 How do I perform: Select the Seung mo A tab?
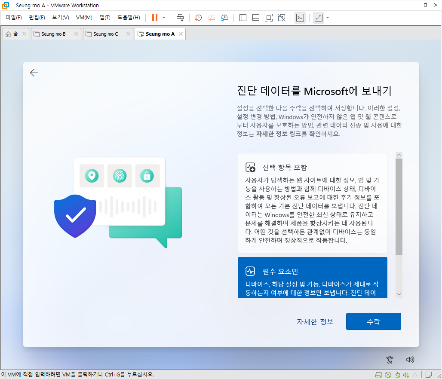[x=160, y=34]
